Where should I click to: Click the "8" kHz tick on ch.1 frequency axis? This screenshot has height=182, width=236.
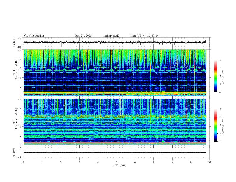(x=21, y=59)
